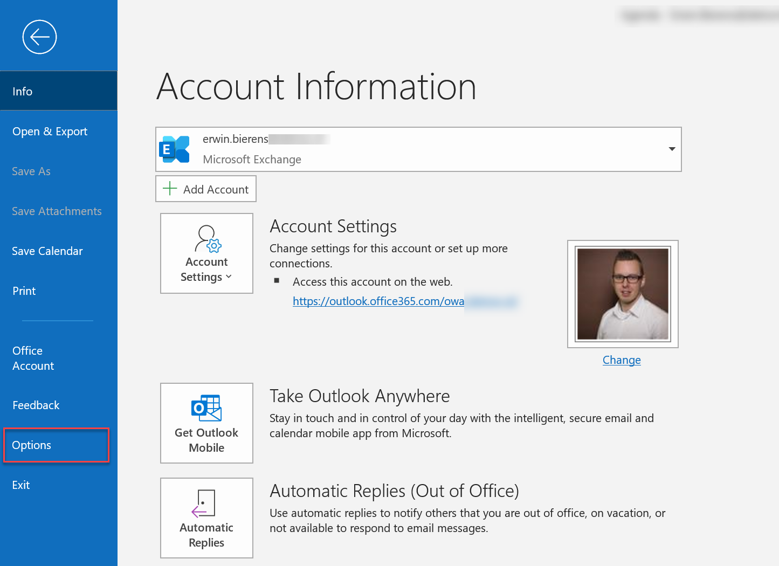Open the Open & Export page
Image resolution: width=779 pixels, height=566 pixels.
59,131
